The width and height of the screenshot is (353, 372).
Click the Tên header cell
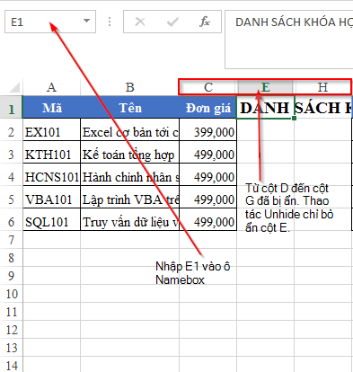tap(130, 107)
